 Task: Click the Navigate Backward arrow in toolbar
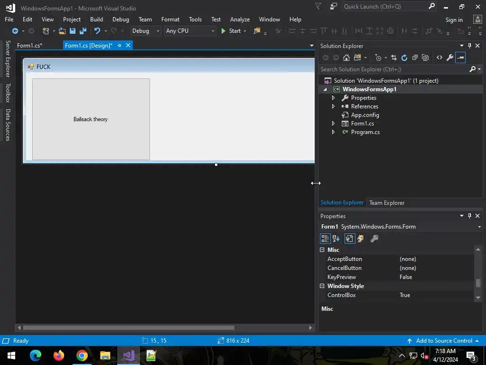click(15, 31)
